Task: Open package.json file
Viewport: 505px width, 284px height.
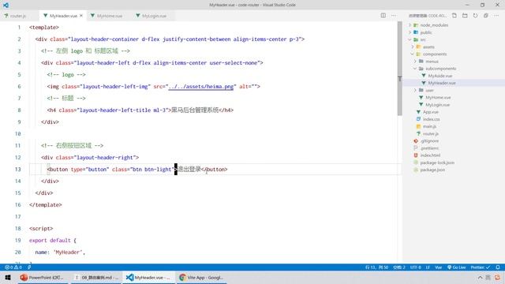Action: tap(432, 170)
